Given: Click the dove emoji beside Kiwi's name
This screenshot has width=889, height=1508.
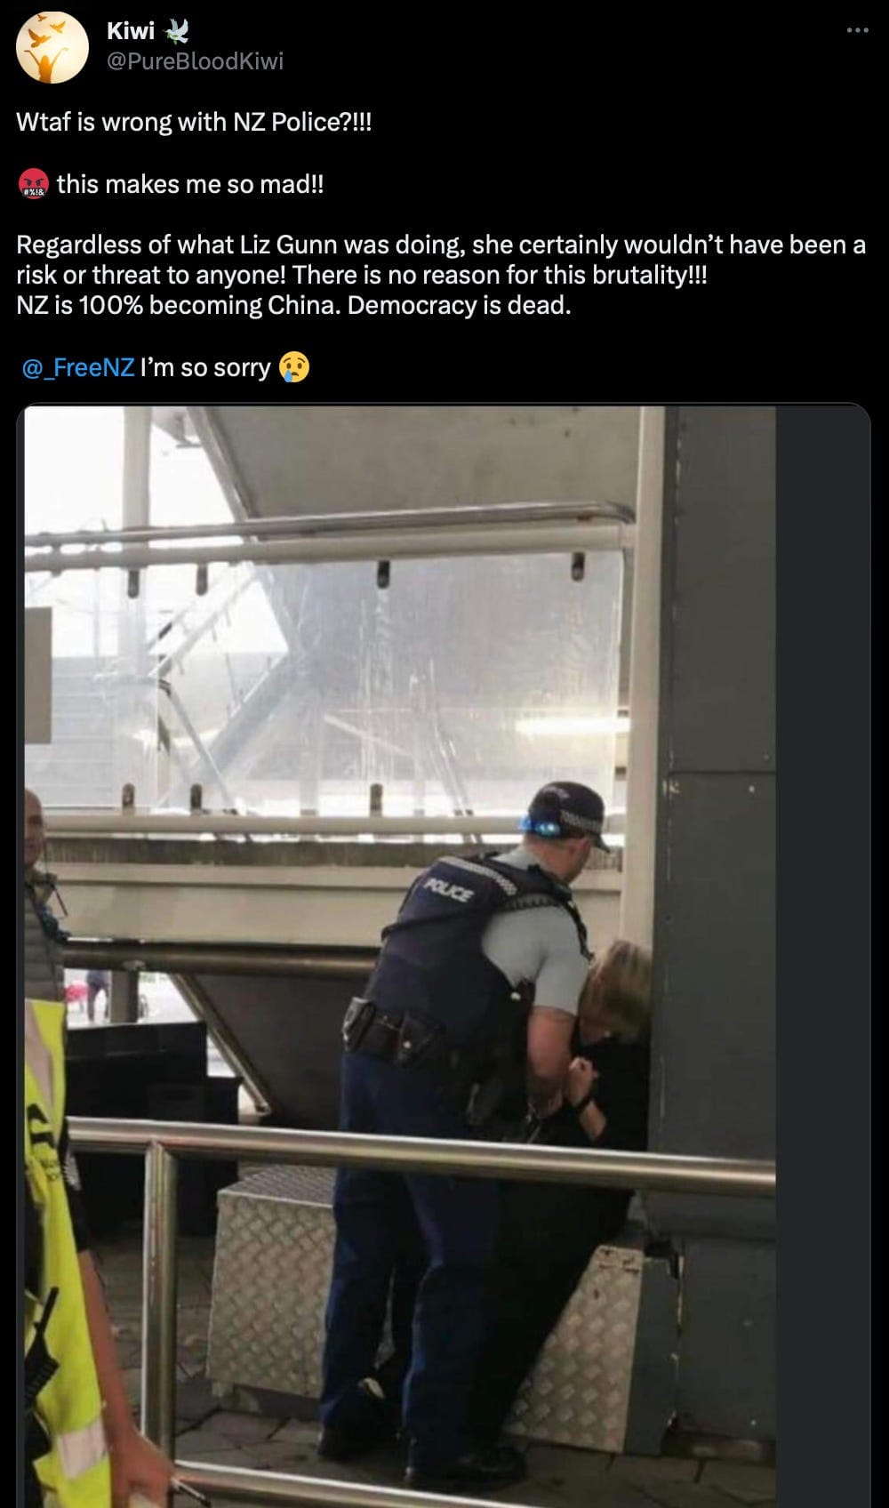Looking at the screenshot, I should pos(176,31).
